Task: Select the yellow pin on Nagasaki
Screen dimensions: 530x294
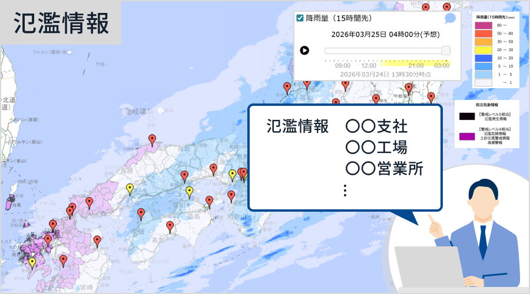Action: point(32,263)
